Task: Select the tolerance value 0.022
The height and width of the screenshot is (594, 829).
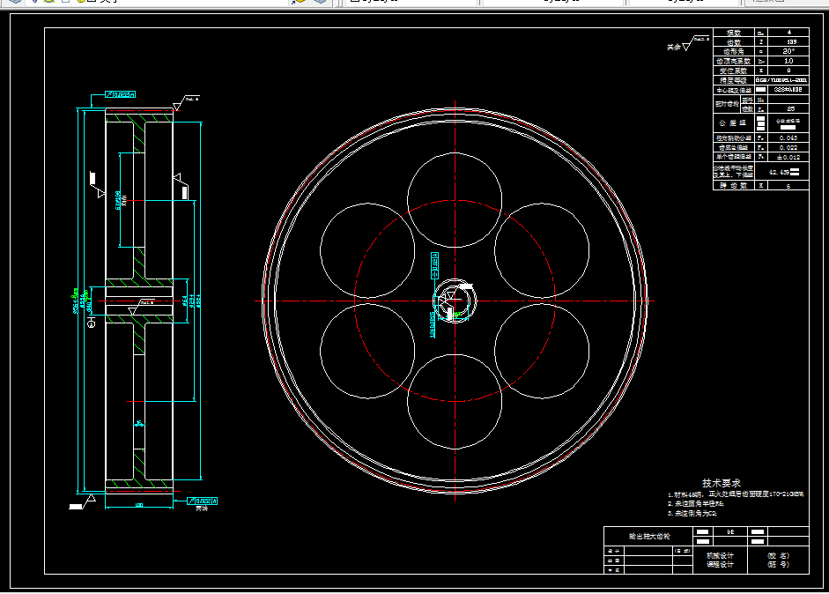Action: coord(788,147)
